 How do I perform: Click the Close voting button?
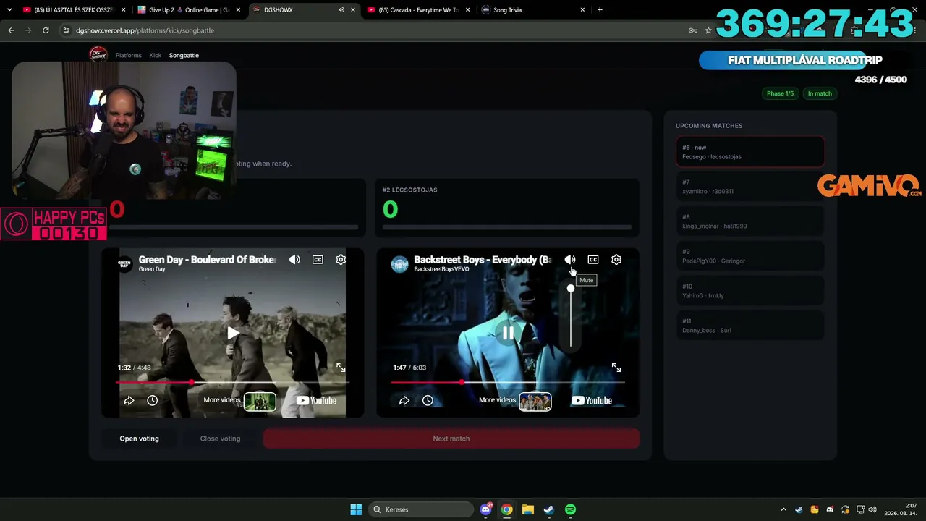[x=220, y=439]
